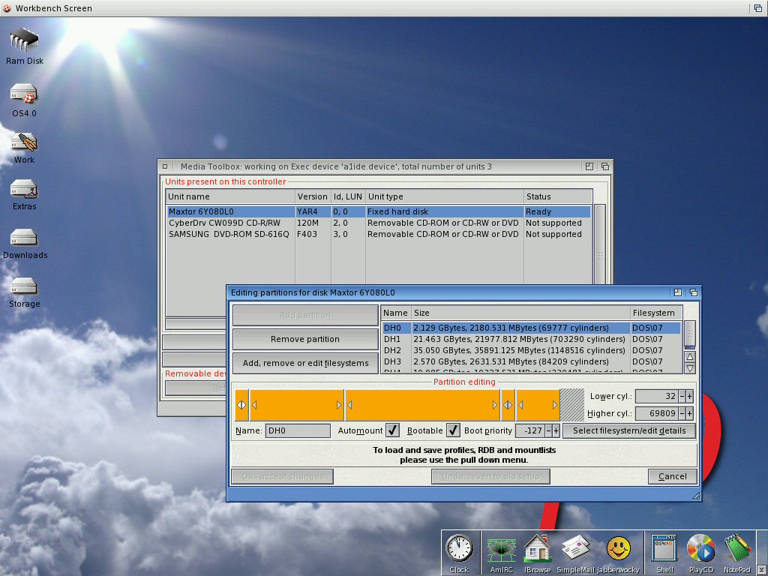Click the Media Toolbox window zoom gadget

(x=589, y=166)
